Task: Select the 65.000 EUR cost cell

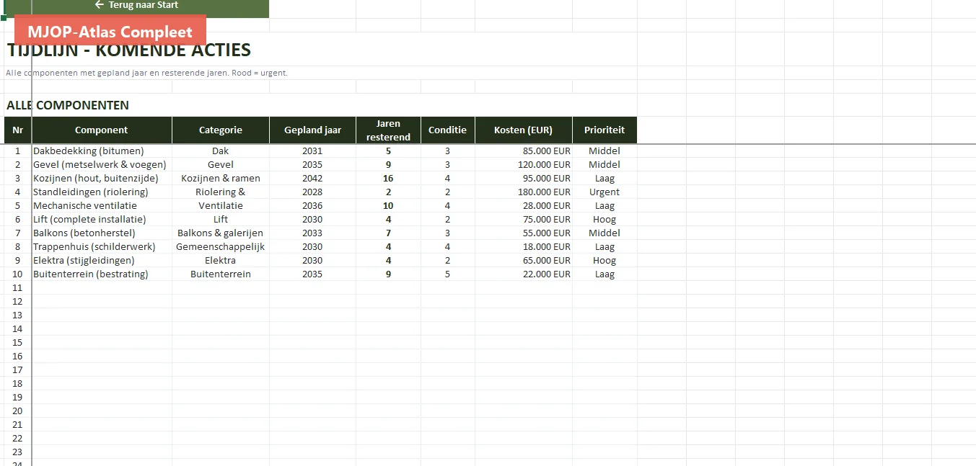Action: (x=524, y=261)
